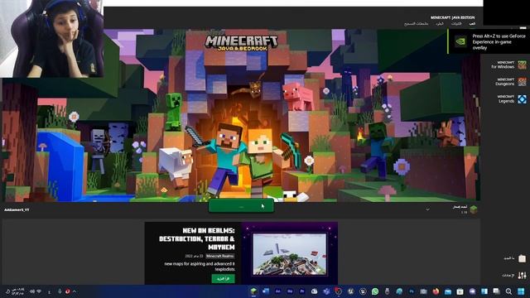Open the What's New sidebar icon
This screenshot has height=298, width=530.
(522, 258)
